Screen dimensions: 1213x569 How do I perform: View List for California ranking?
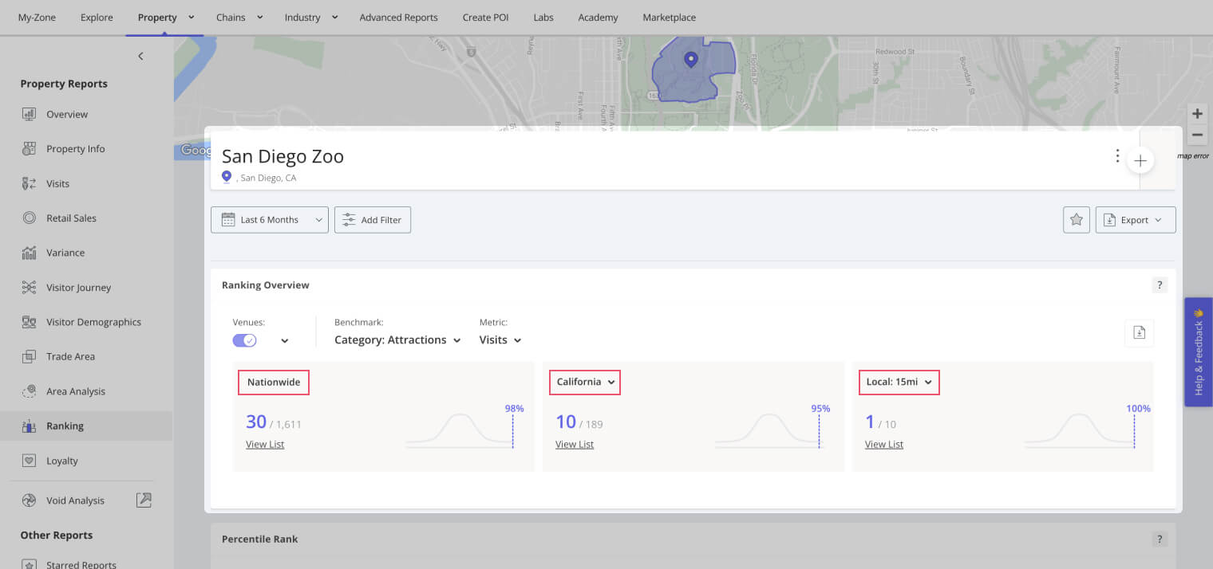click(575, 445)
